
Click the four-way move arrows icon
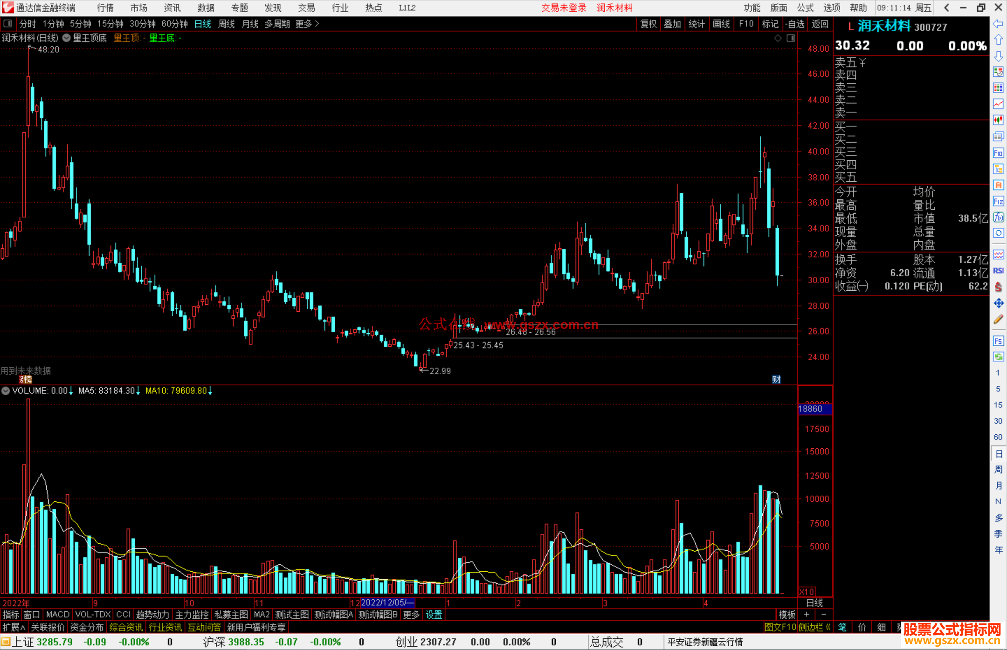point(998,303)
